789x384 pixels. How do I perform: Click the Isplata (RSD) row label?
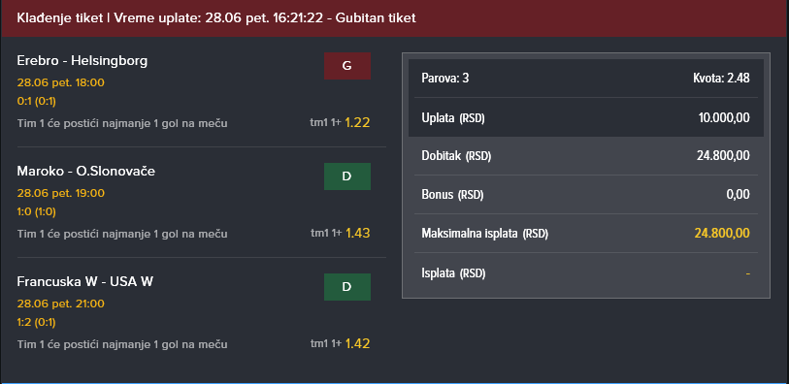pos(453,273)
